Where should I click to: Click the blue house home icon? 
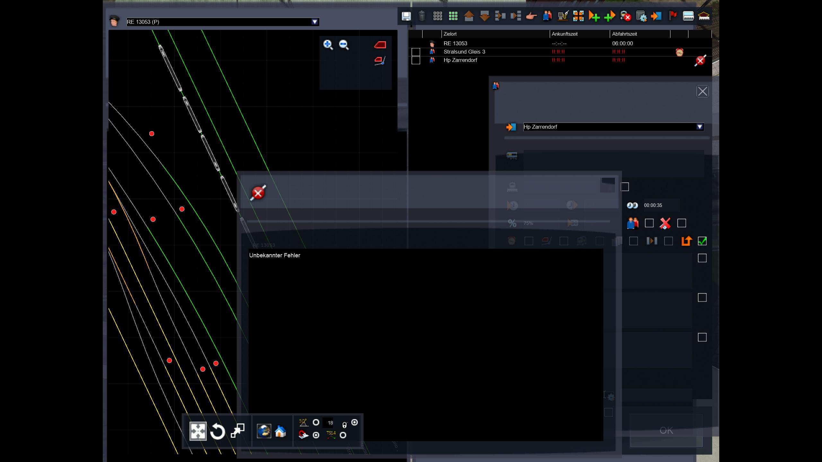[x=280, y=431]
